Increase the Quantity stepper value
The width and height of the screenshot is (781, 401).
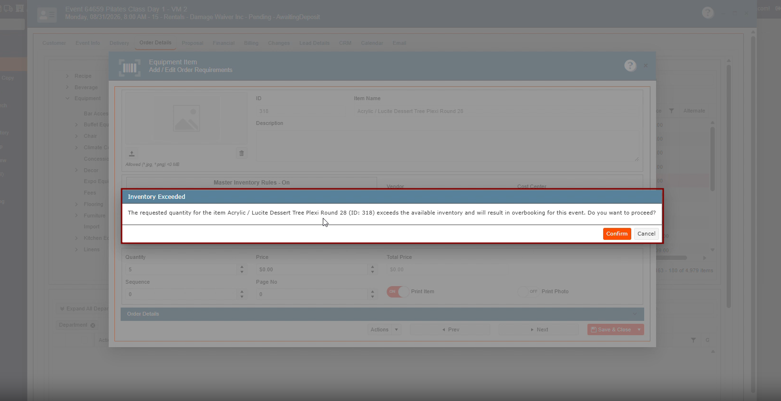pyautogui.click(x=242, y=267)
